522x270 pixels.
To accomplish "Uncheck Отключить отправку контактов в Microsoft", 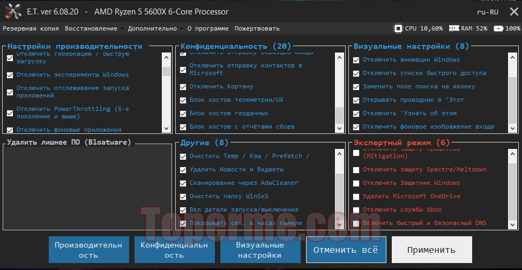I will (x=183, y=70).
